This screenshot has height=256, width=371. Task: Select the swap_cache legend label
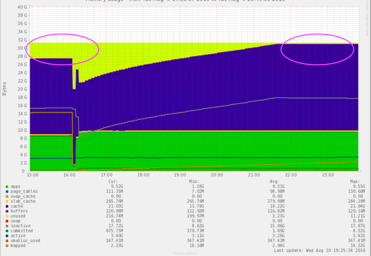23,196
